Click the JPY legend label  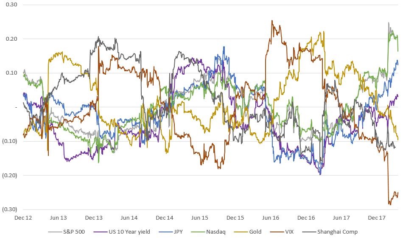click(178, 232)
